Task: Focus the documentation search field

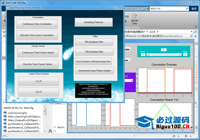Action: [167, 9]
